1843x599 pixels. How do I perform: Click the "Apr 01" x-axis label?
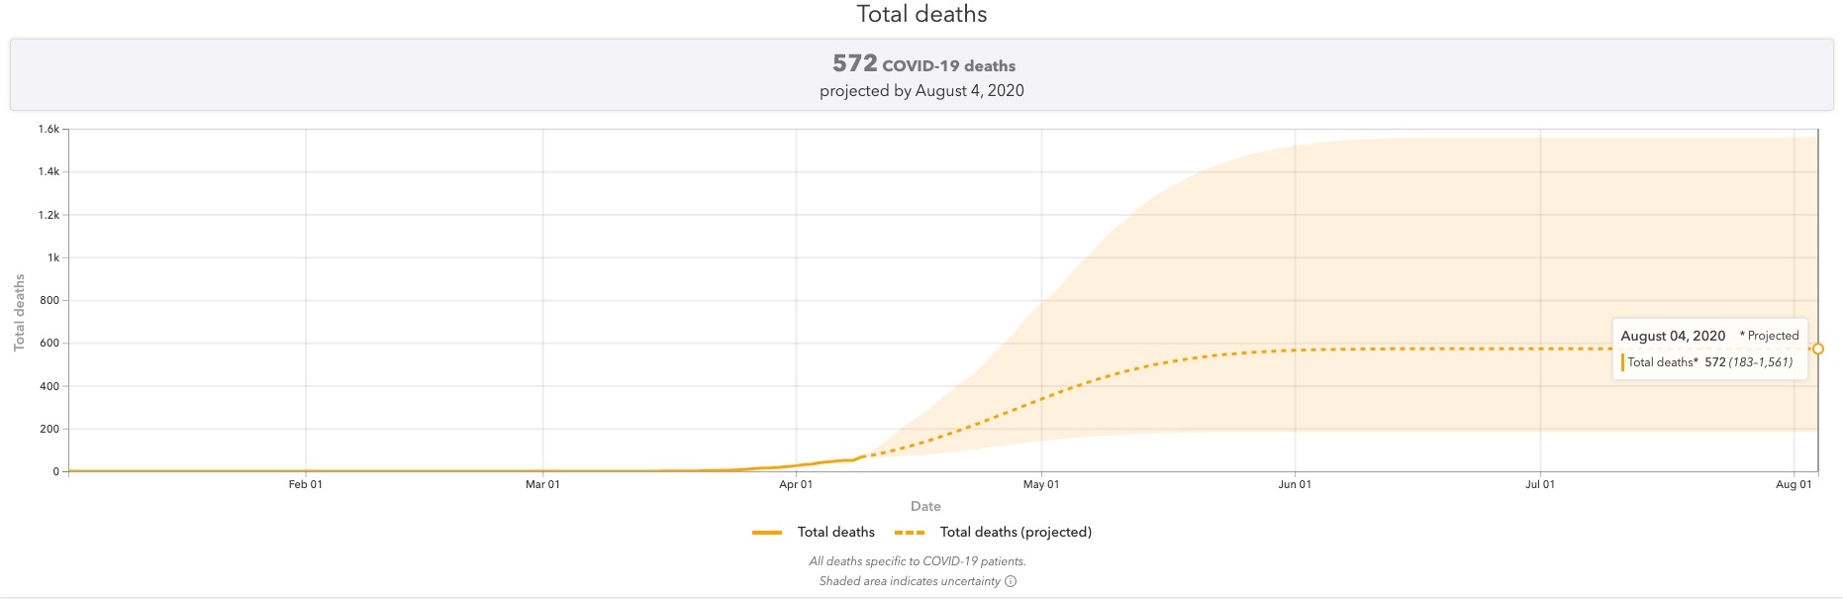(796, 484)
